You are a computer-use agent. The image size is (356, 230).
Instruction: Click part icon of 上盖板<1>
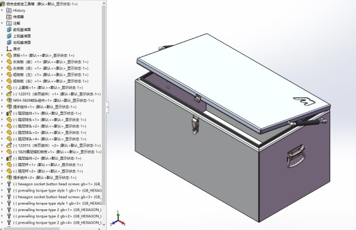click(9, 87)
